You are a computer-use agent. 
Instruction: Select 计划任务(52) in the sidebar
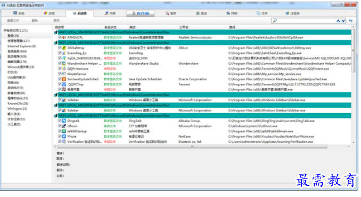tap(17, 119)
